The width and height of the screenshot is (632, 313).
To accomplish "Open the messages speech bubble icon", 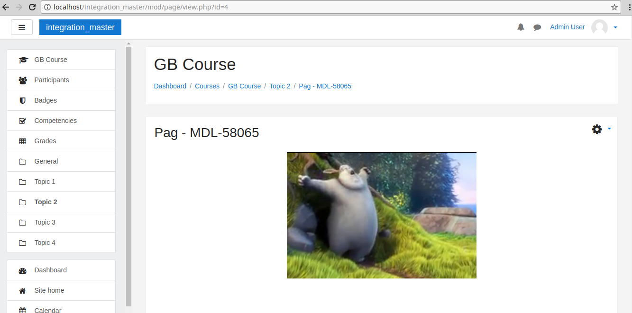I will tap(537, 27).
